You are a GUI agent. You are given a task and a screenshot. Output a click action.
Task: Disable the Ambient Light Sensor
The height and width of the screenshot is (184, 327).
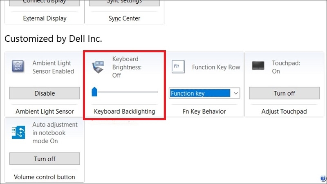point(45,93)
